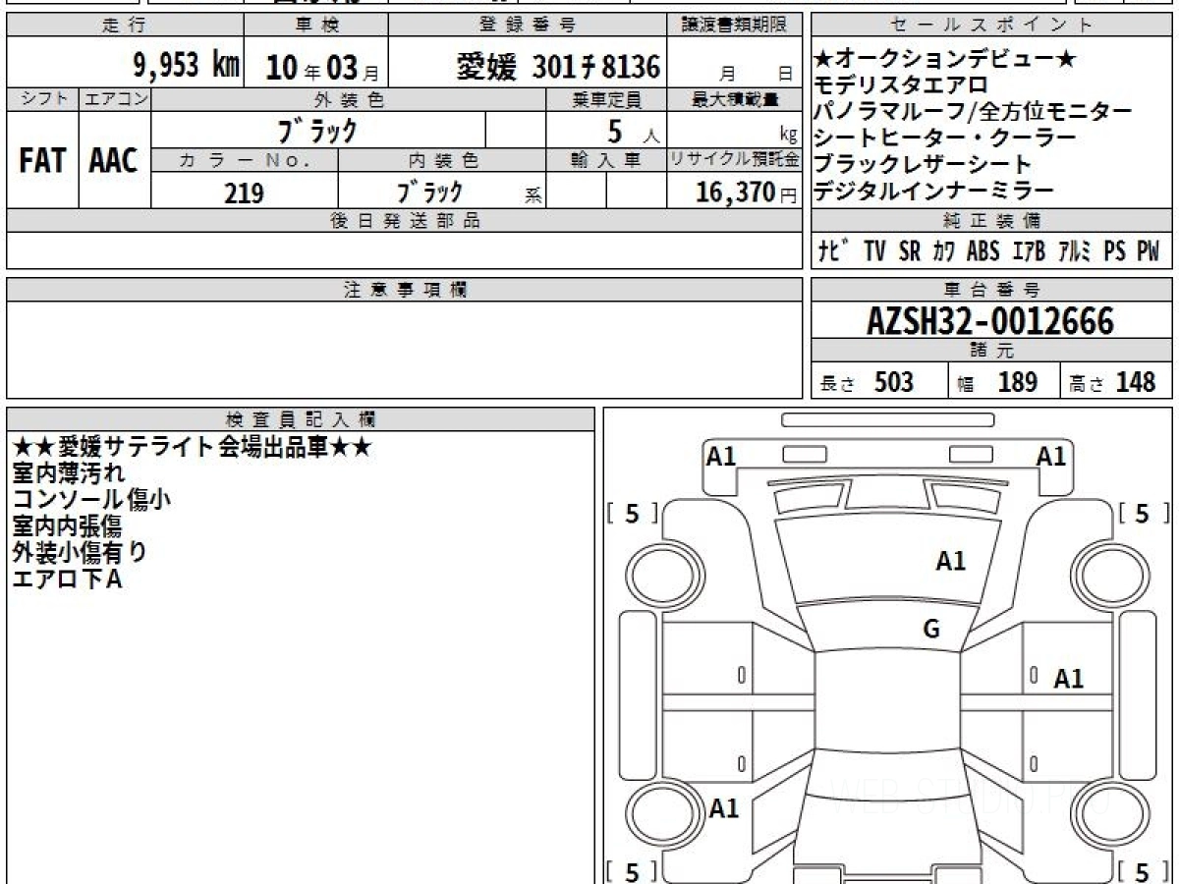Select the エアロ下A inspector note
1179x884 pixels.
pyautogui.click(x=67, y=580)
